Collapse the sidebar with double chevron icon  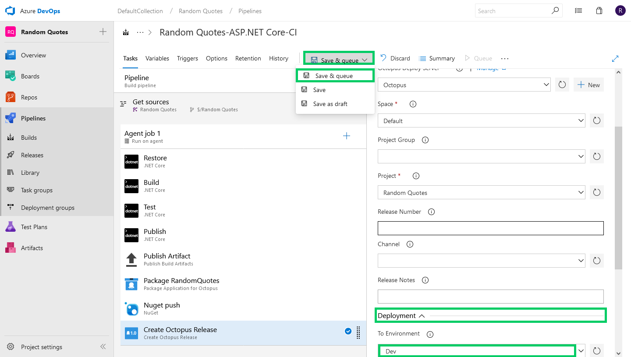click(103, 346)
